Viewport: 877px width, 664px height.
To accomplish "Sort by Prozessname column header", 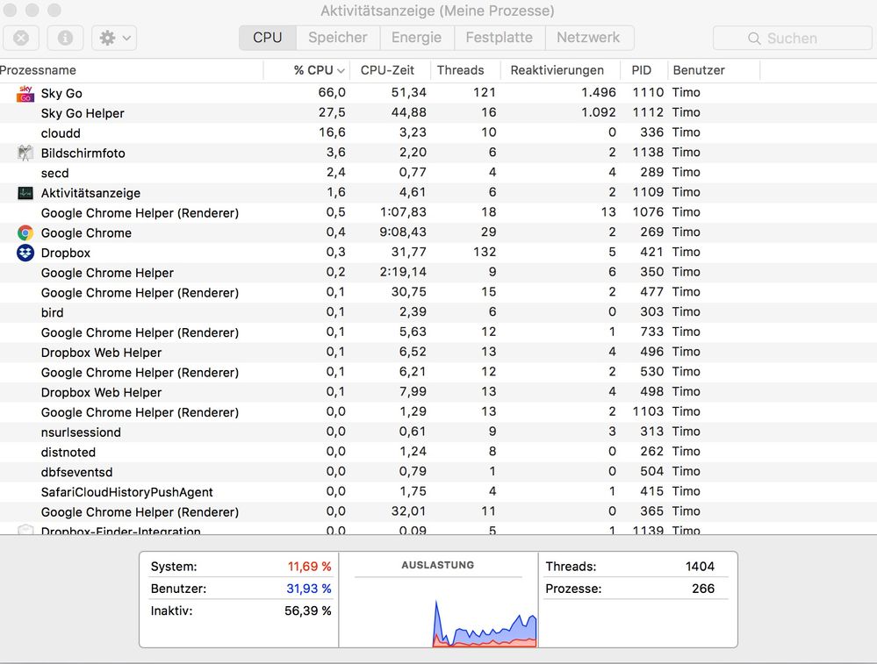I will tap(131, 70).
